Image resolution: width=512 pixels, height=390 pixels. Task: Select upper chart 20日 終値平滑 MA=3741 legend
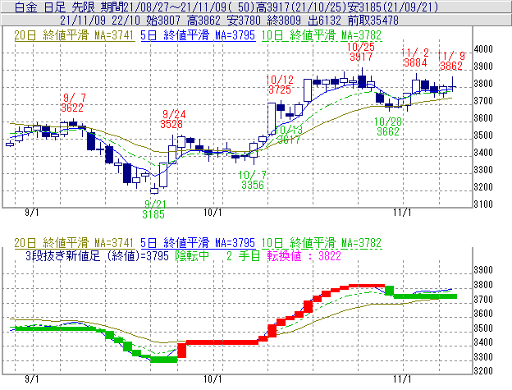[74, 35]
